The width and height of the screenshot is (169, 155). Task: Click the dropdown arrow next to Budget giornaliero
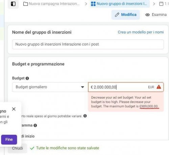tap(82, 87)
